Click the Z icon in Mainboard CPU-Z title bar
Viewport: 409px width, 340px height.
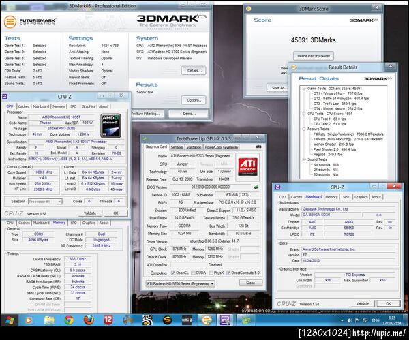[277, 187]
